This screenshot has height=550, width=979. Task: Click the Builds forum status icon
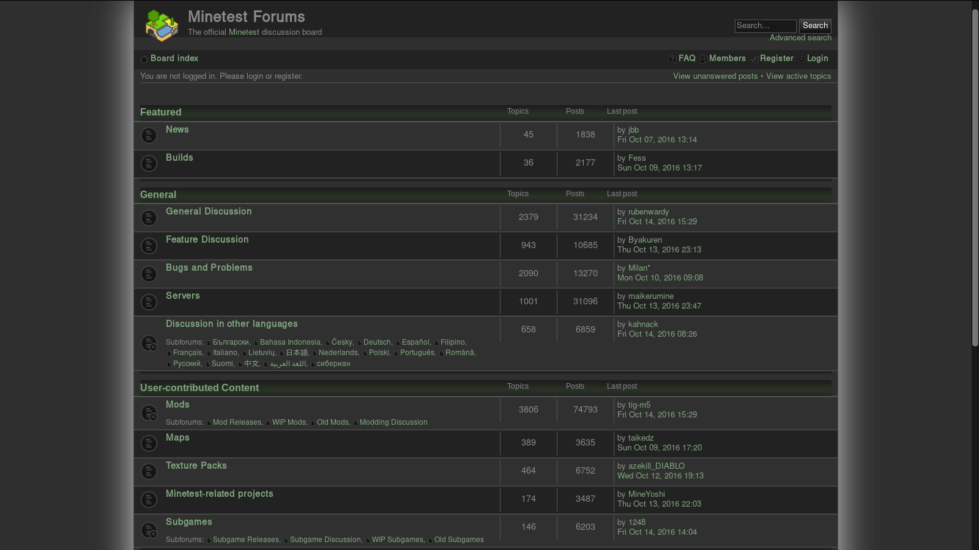pos(149,163)
